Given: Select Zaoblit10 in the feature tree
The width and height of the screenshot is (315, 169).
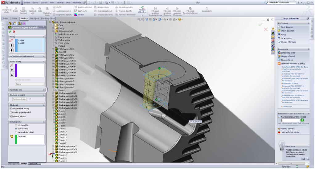Looking at the screenshot, I should tap(63, 132).
